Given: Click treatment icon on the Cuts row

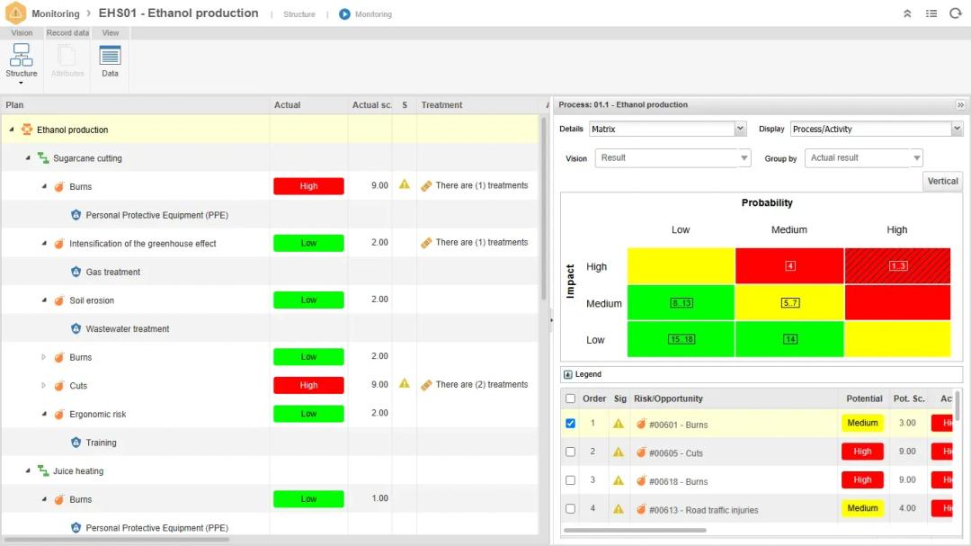Looking at the screenshot, I should [426, 385].
